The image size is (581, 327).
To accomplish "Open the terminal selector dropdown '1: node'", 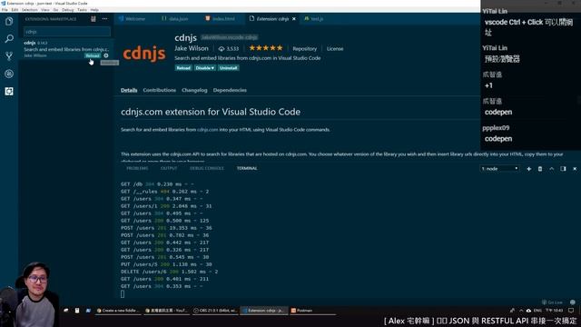I will coord(499,169).
